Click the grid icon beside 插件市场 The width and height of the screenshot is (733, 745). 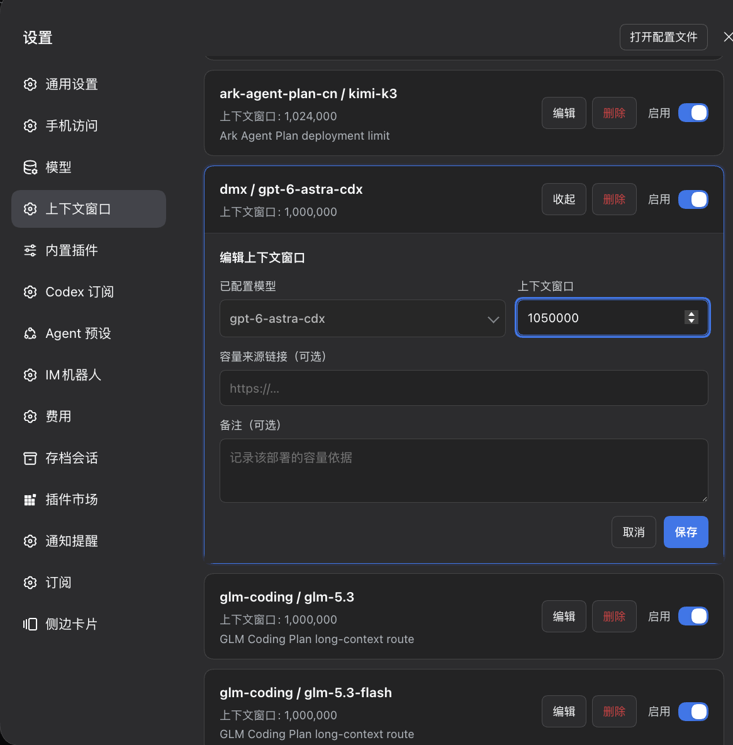click(30, 500)
